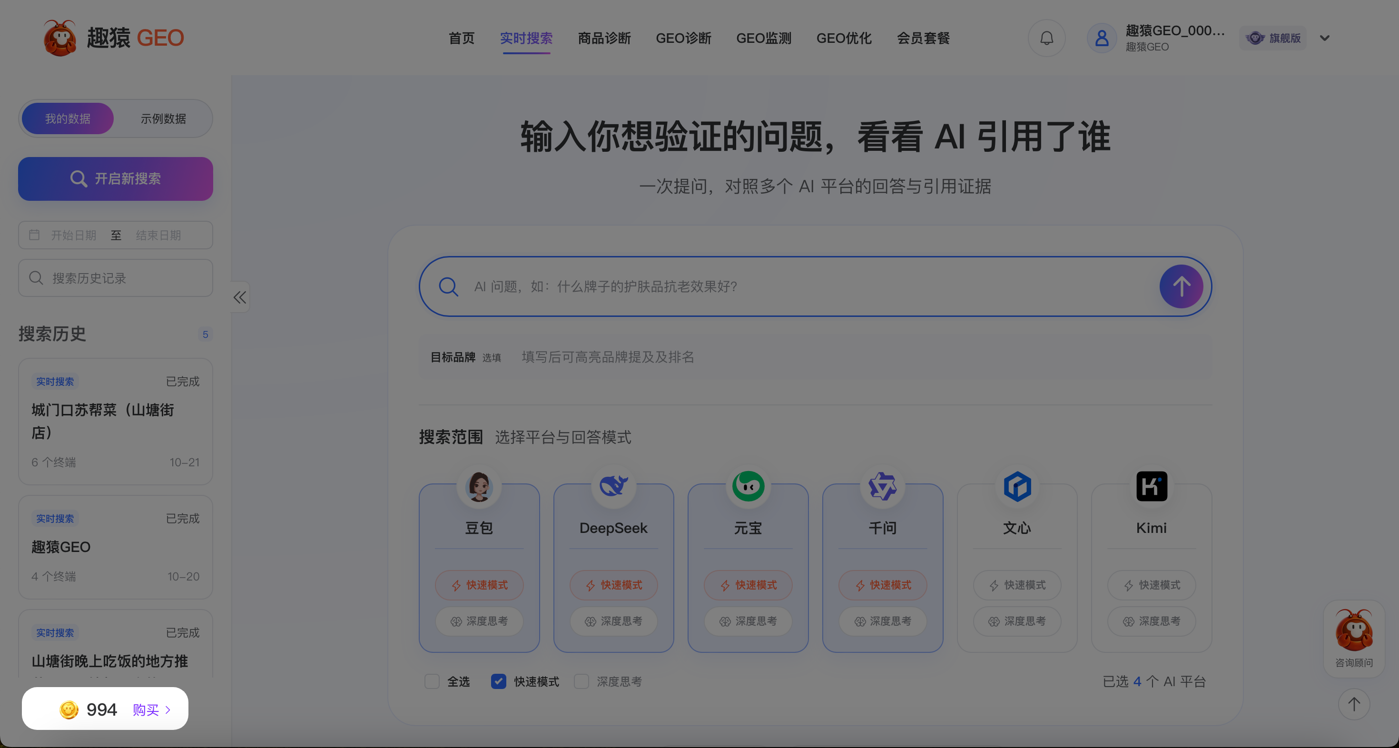Screen dimensions: 1399x748
Task: Click the Kimi platform name
Action: [1152, 528]
